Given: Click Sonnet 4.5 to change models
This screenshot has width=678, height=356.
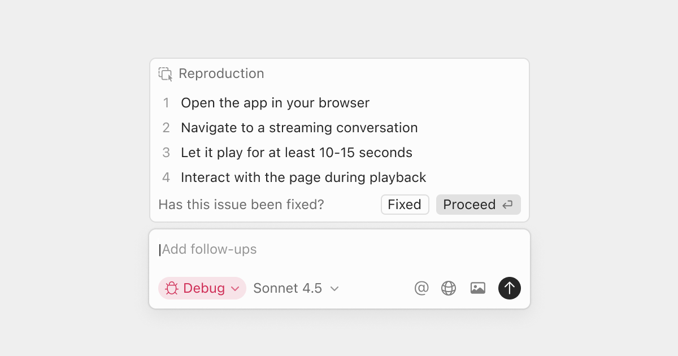Looking at the screenshot, I should 287,288.
